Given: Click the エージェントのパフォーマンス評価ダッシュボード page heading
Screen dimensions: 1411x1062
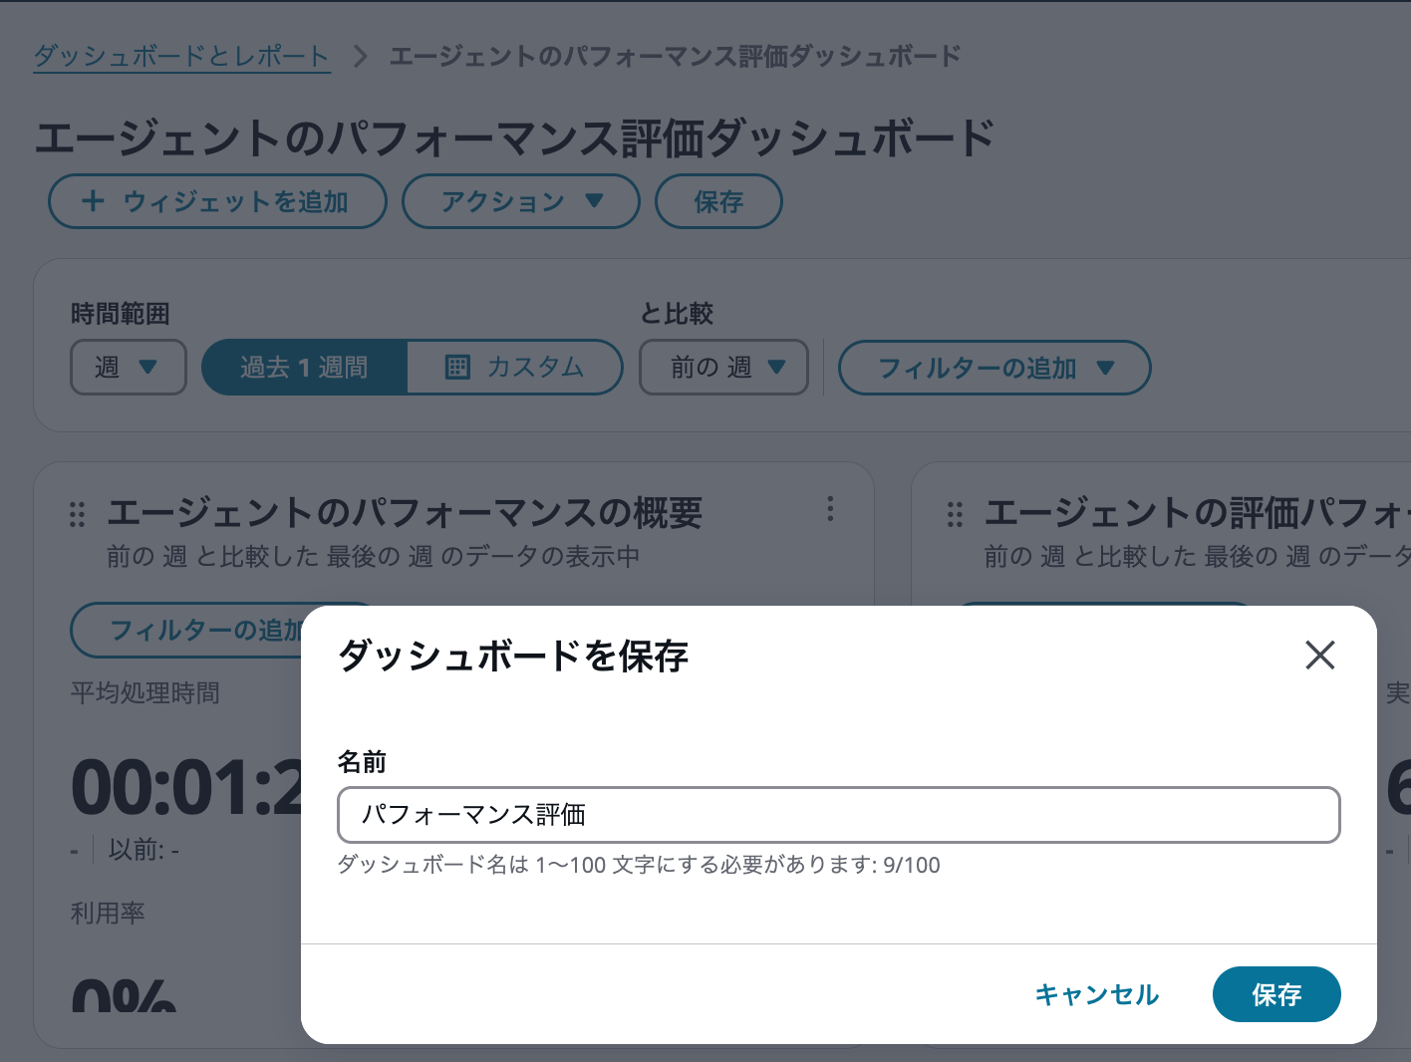Looking at the screenshot, I should [515, 136].
